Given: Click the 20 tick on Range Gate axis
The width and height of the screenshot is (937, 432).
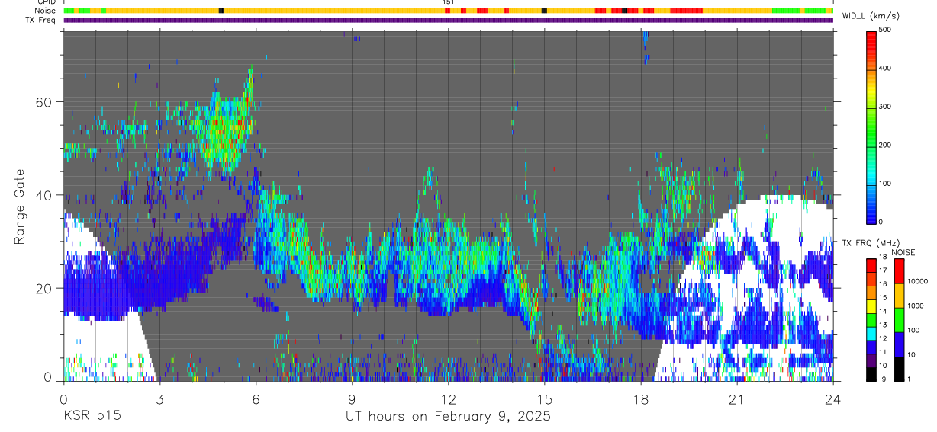Looking at the screenshot, I should (43, 288).
